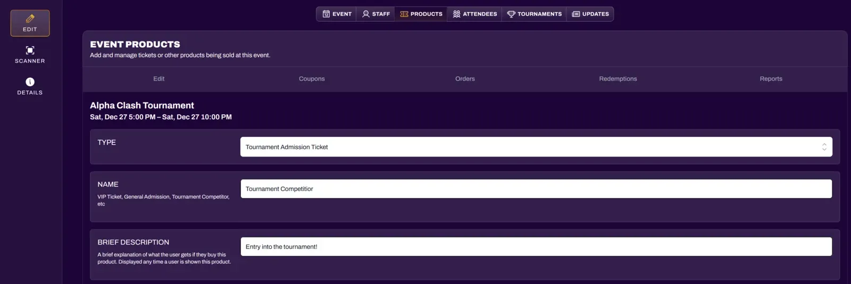Switch to the Orders tab
Viewport: 851px width, 284px height.
465,79
